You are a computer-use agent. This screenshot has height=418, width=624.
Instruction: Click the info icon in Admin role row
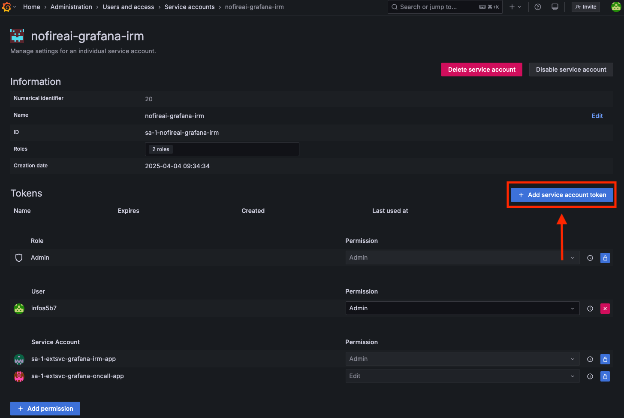click(x=590, y=258)
